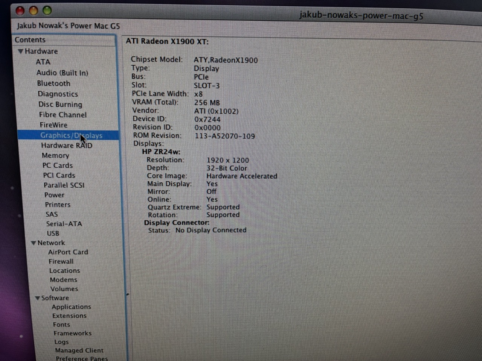
Task: Open AirPort Card under Network
Action: tap(68, 252)
